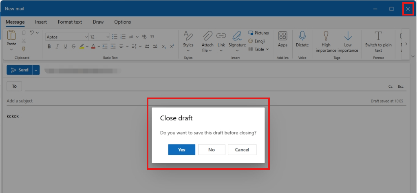Increase the paragraph indent

coord(113,47)
